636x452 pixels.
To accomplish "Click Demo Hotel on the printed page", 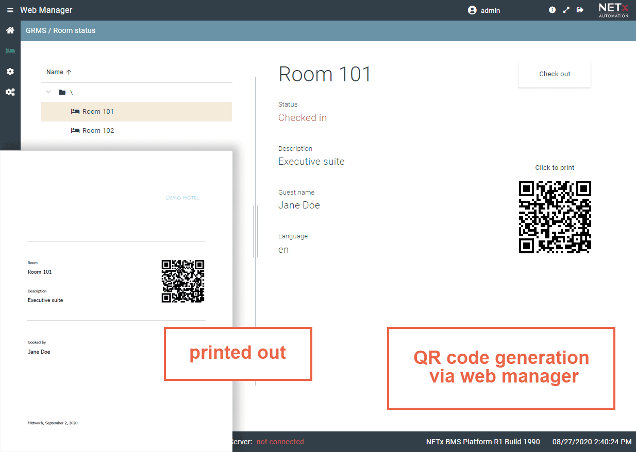I will 182,198.
